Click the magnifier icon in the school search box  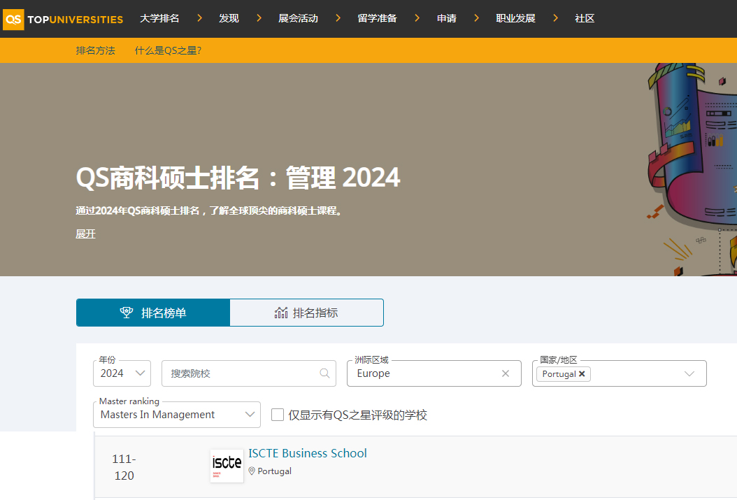(x=324, y=373)
